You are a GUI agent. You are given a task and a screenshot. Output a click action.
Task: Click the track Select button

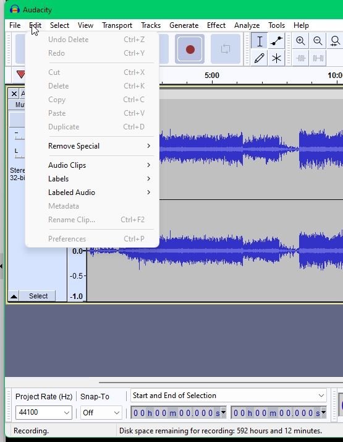click(x=38, y=296)
